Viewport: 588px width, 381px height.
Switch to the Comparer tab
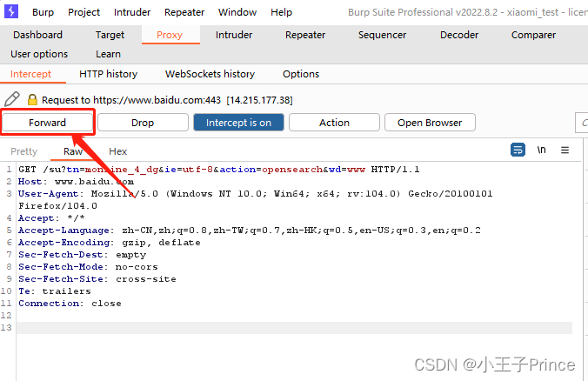533,35
